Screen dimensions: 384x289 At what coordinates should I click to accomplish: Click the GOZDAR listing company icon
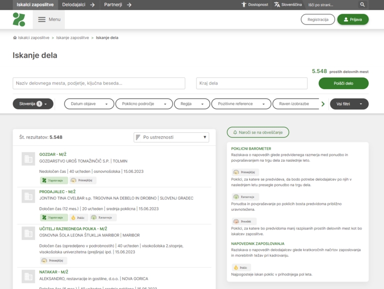pyautogui.click(x=27, y=159)
